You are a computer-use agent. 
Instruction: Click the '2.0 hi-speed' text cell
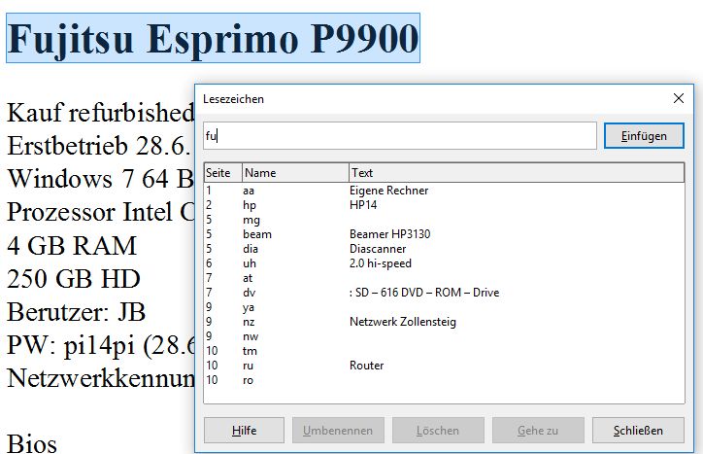pyautogui.click(x=381, y=263)
